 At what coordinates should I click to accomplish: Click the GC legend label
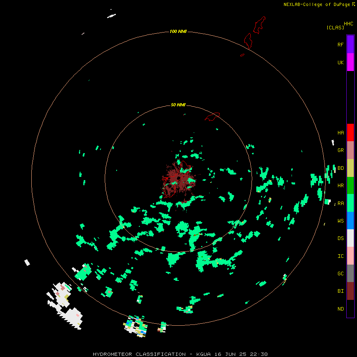coord(340,274)
